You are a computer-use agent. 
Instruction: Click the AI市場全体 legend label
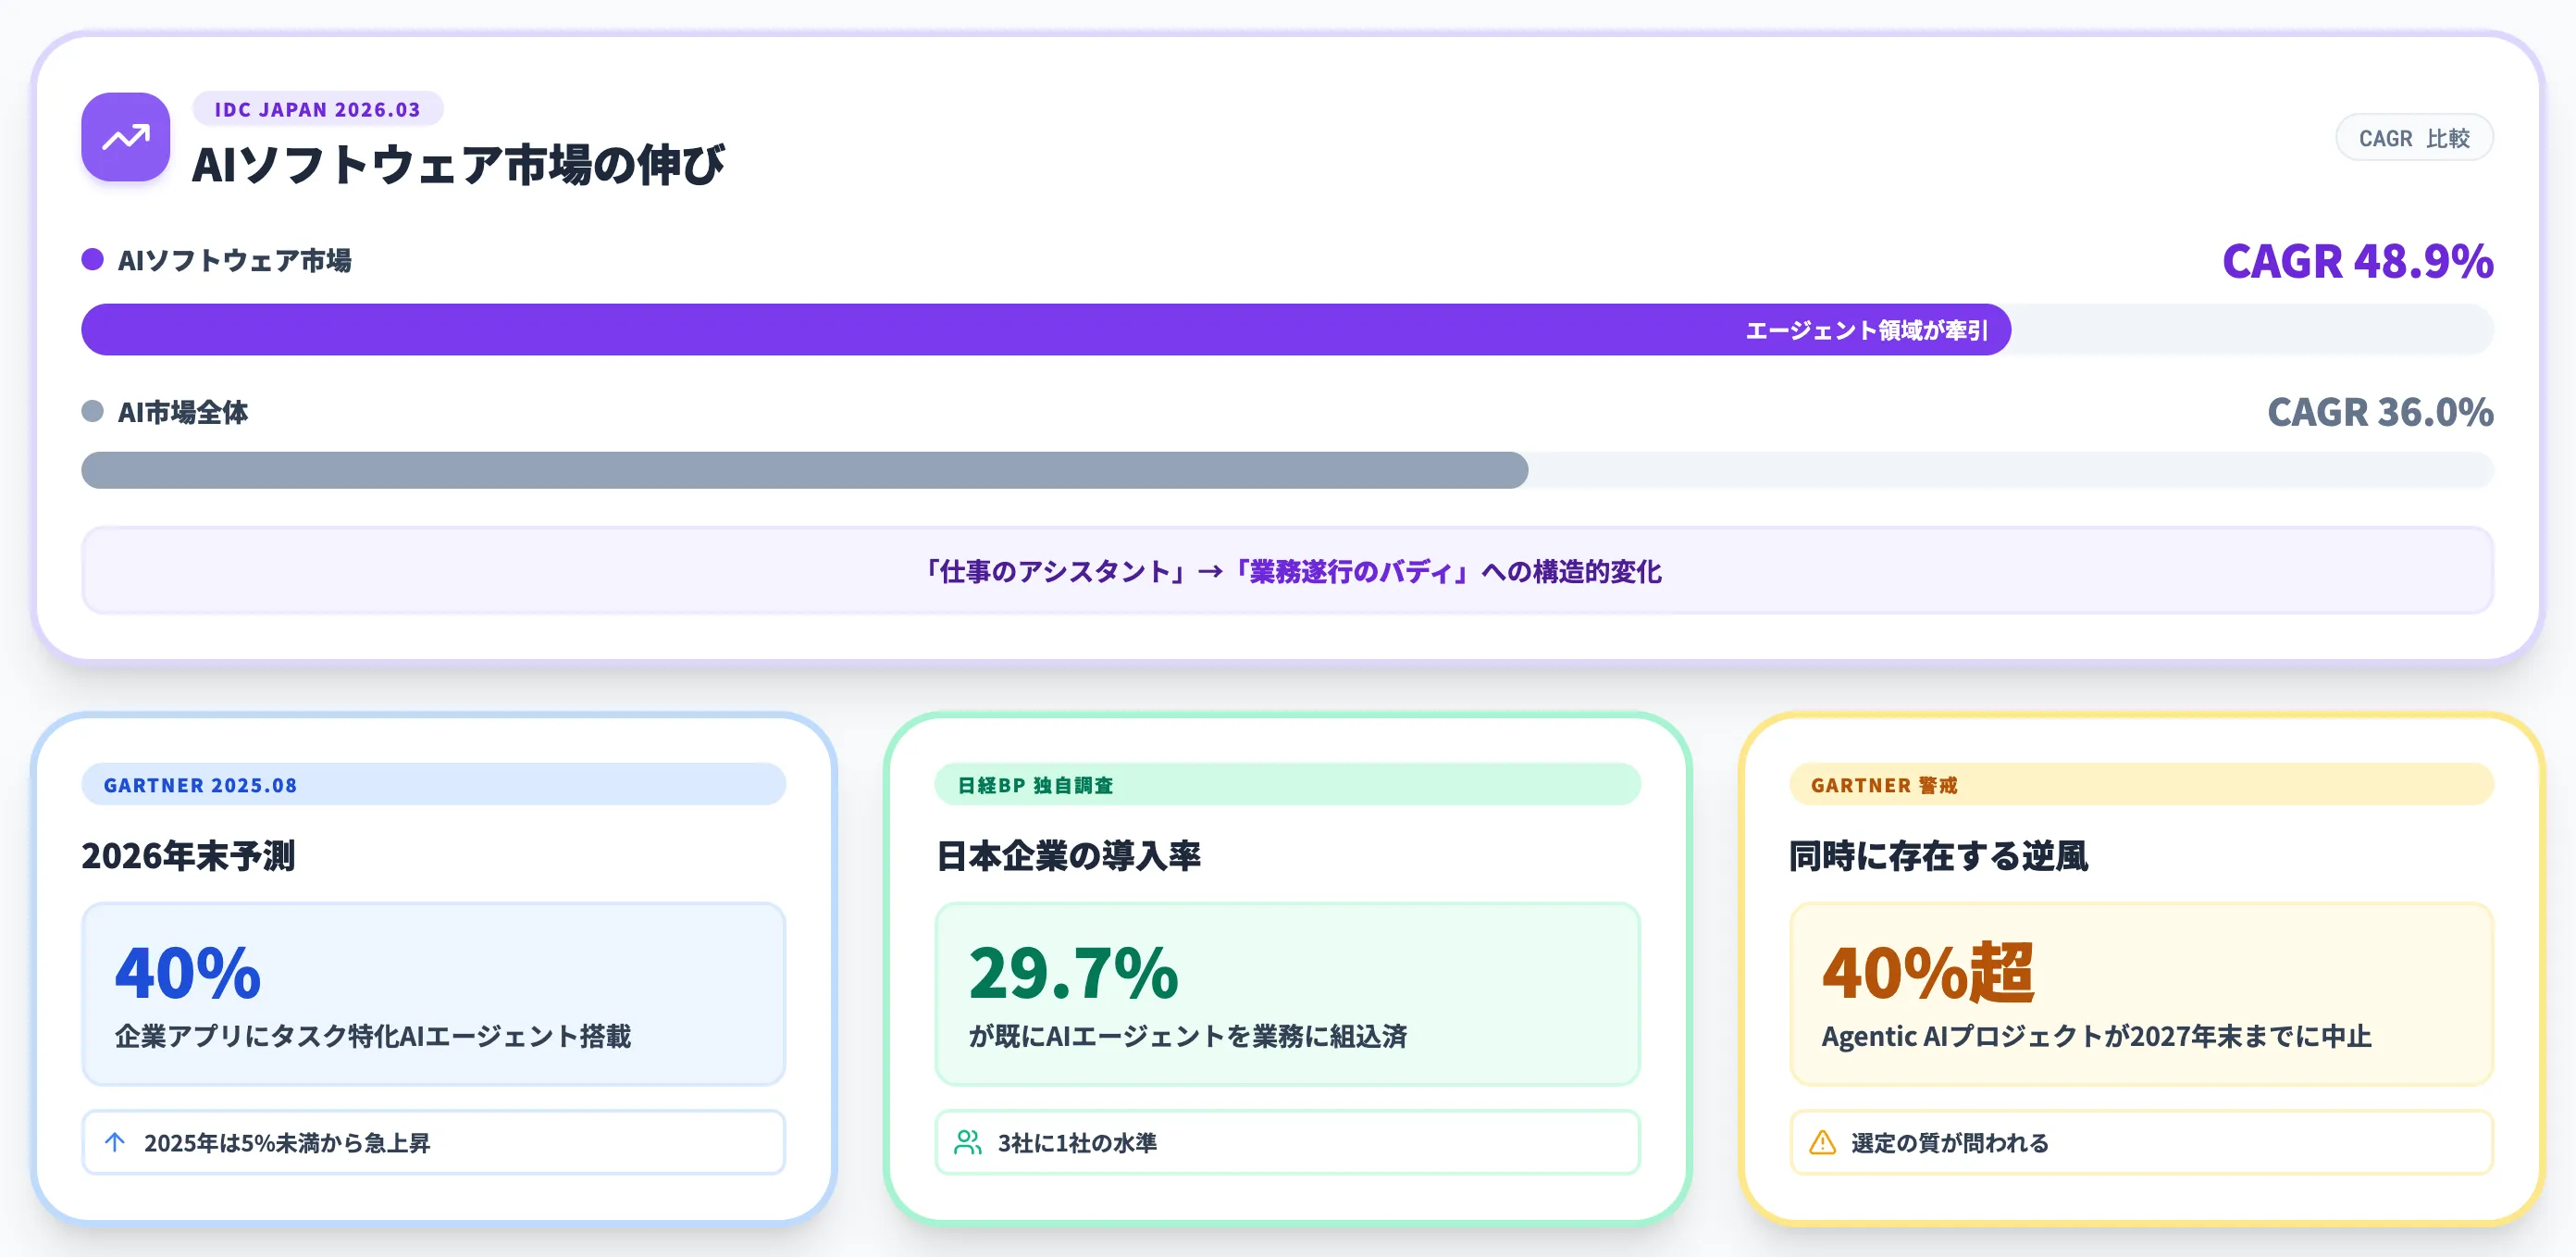click(182, 412)
